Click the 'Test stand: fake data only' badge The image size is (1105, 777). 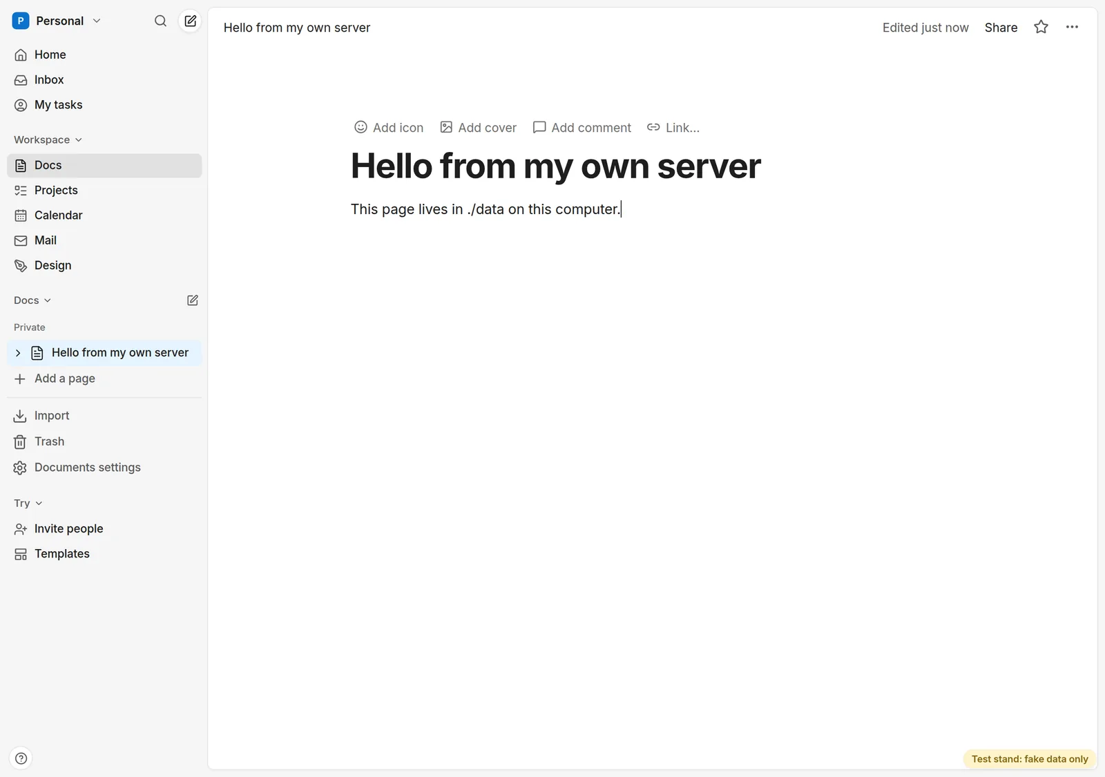pyautogui.click(x=1030, y=759)
